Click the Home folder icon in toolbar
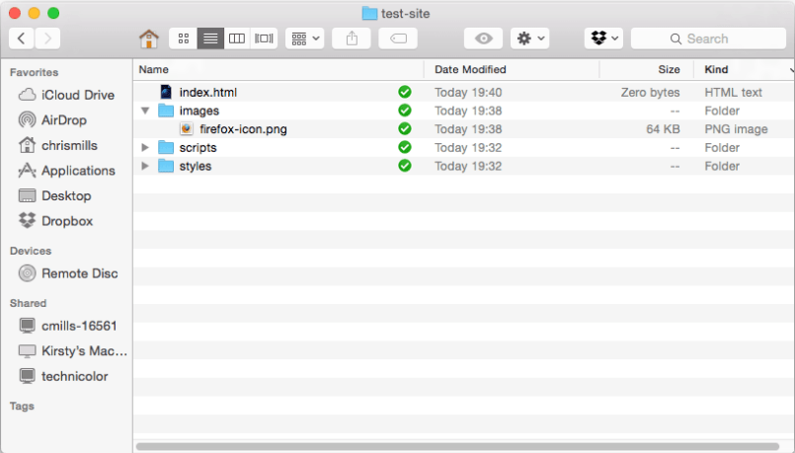Viewport: 795px width, 453px height. (149, 38)
